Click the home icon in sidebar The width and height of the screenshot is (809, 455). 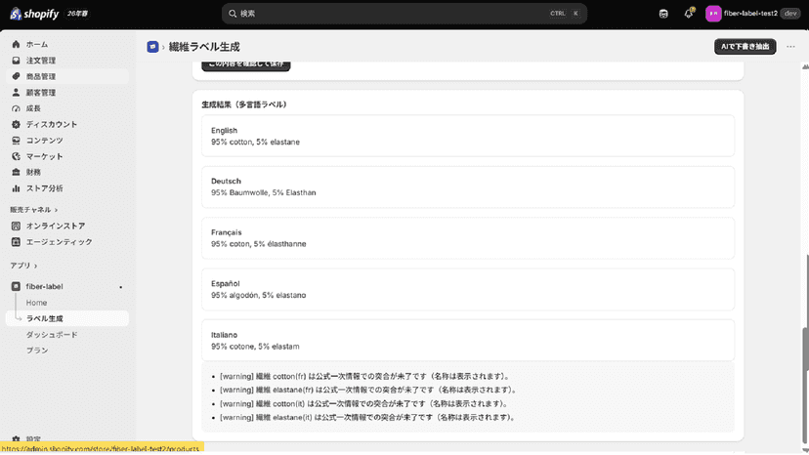pos(16,44)
